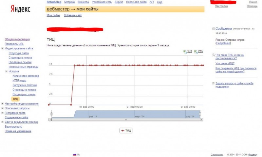Show more services via ещё
The width and height of the screenshot is (262, 157).
(x=159, y=2)
